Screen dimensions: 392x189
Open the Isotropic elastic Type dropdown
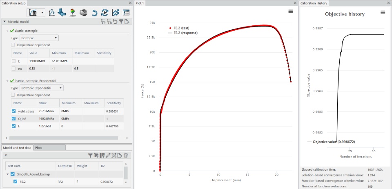pos(39,38)
